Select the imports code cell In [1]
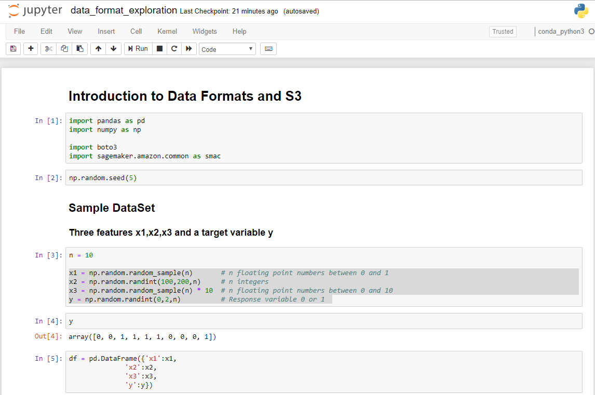Image resolution: width=595 pixels, height=395 pixels. pyautogui.click(x=323, y=138)
